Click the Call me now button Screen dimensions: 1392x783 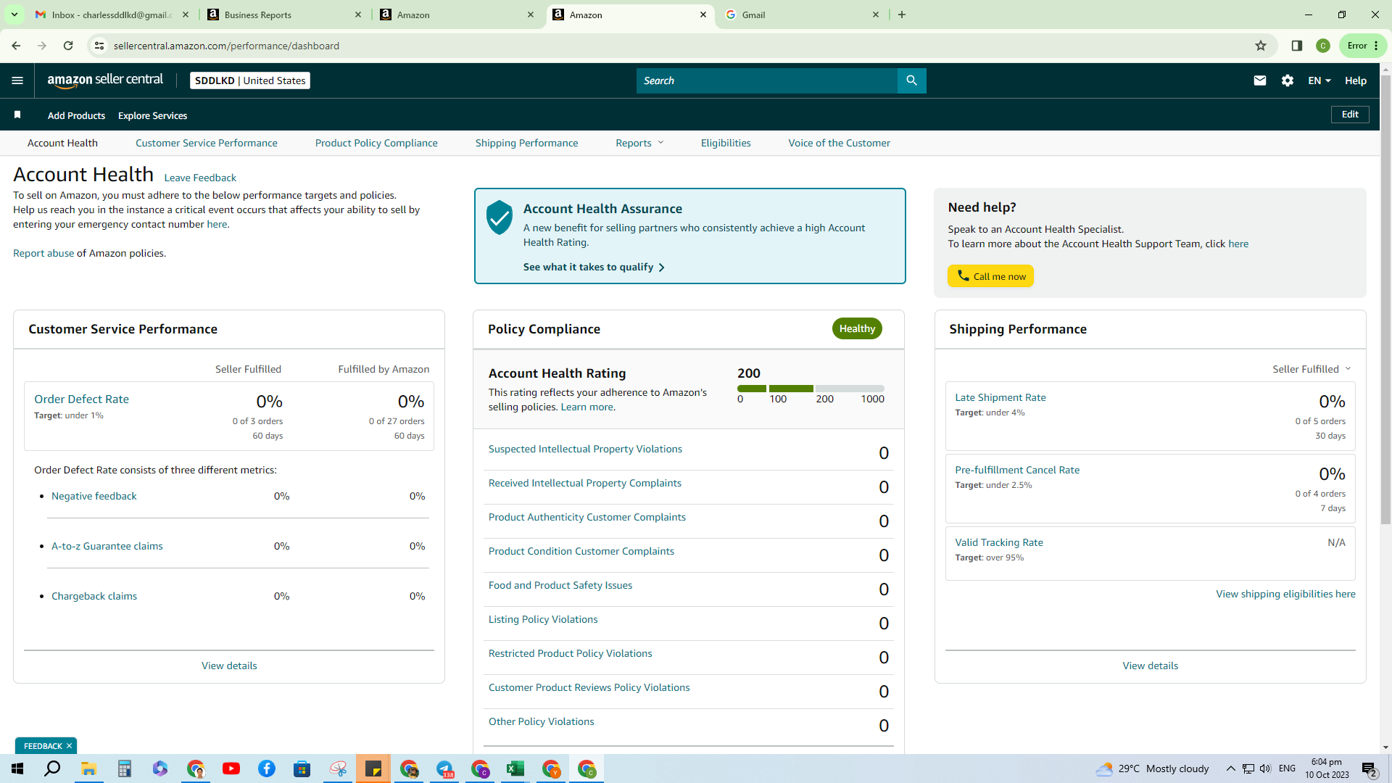(x=990, y=276)
